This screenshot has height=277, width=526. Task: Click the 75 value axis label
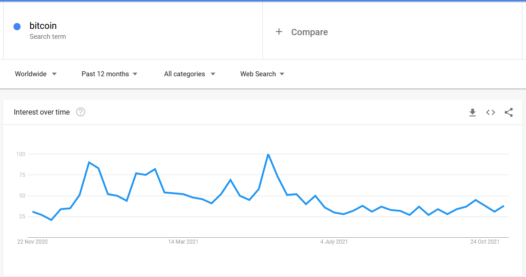pyautogui.click(x=22, y=175)
